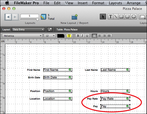Click the black text color swatch

61,36
